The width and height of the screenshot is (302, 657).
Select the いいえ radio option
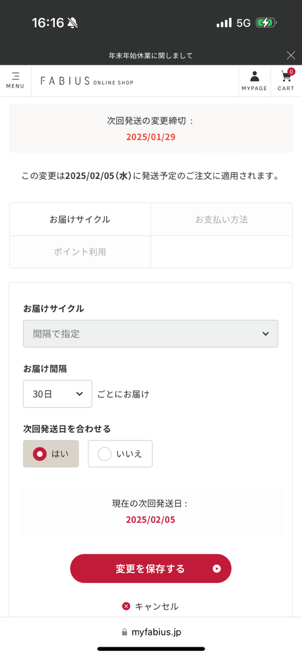[120, 454]
